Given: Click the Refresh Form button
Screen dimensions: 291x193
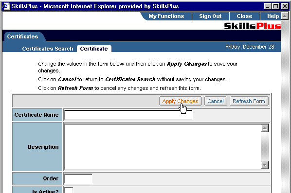Looking at the screenshot, I should click(249, 101).
